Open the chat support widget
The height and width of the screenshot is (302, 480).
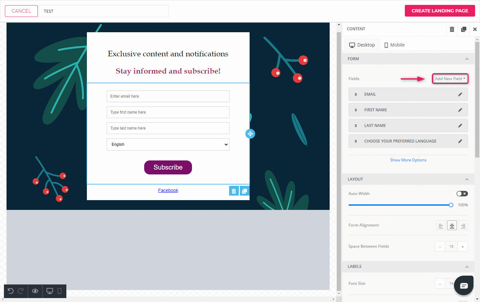(464, 285)
